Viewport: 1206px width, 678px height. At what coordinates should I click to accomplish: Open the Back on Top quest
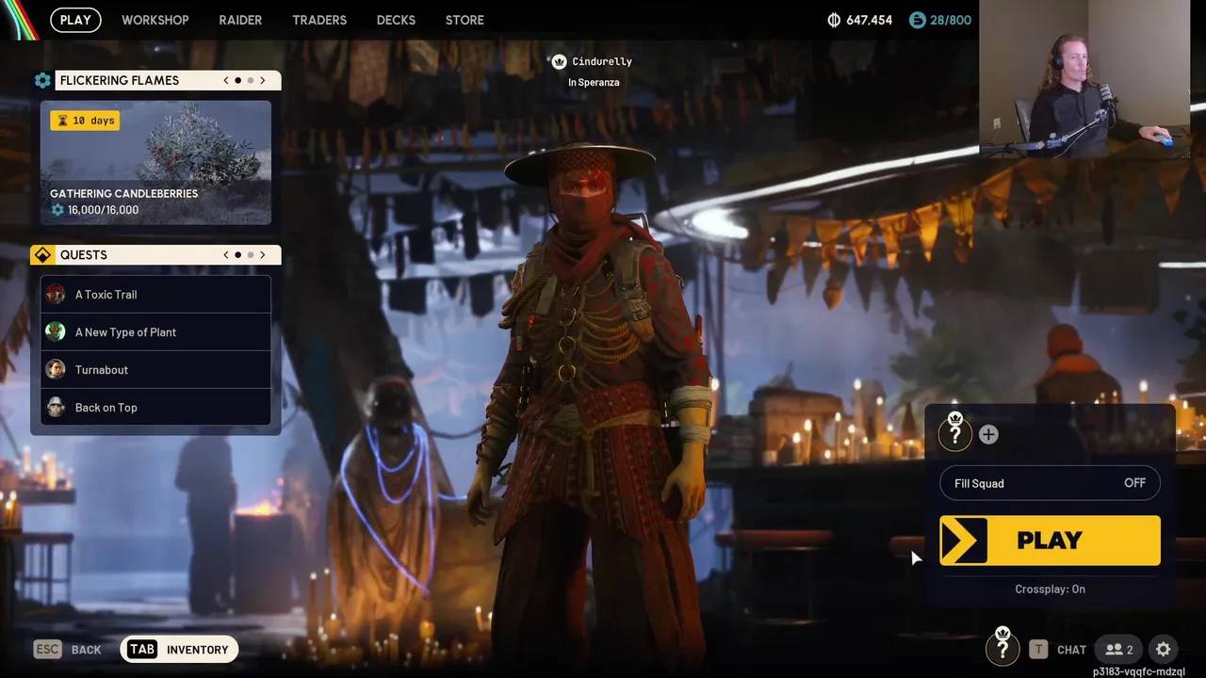click(x=155, y=408)
